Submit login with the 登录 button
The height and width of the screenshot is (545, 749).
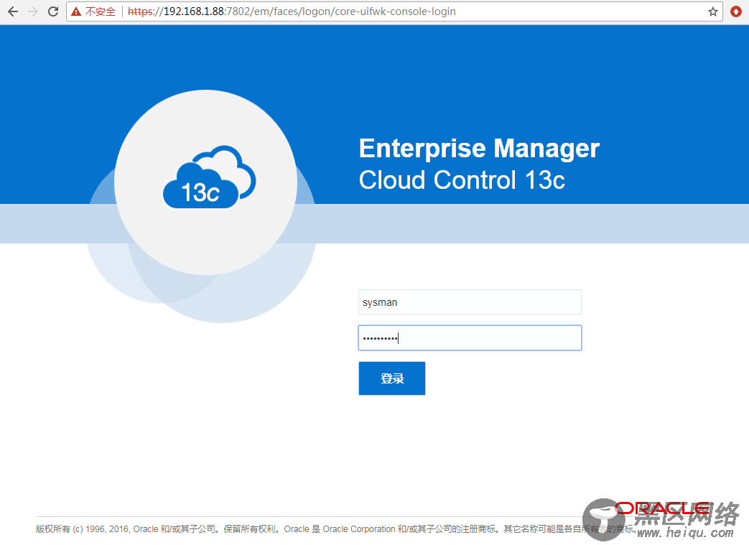(391, 378)
